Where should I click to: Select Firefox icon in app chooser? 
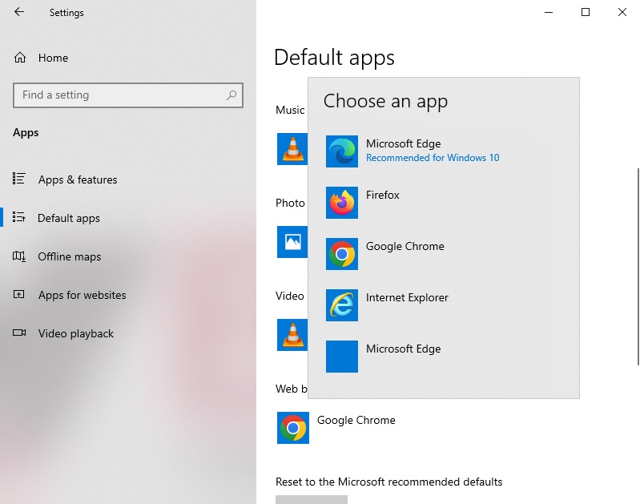[x=342, y=203]
